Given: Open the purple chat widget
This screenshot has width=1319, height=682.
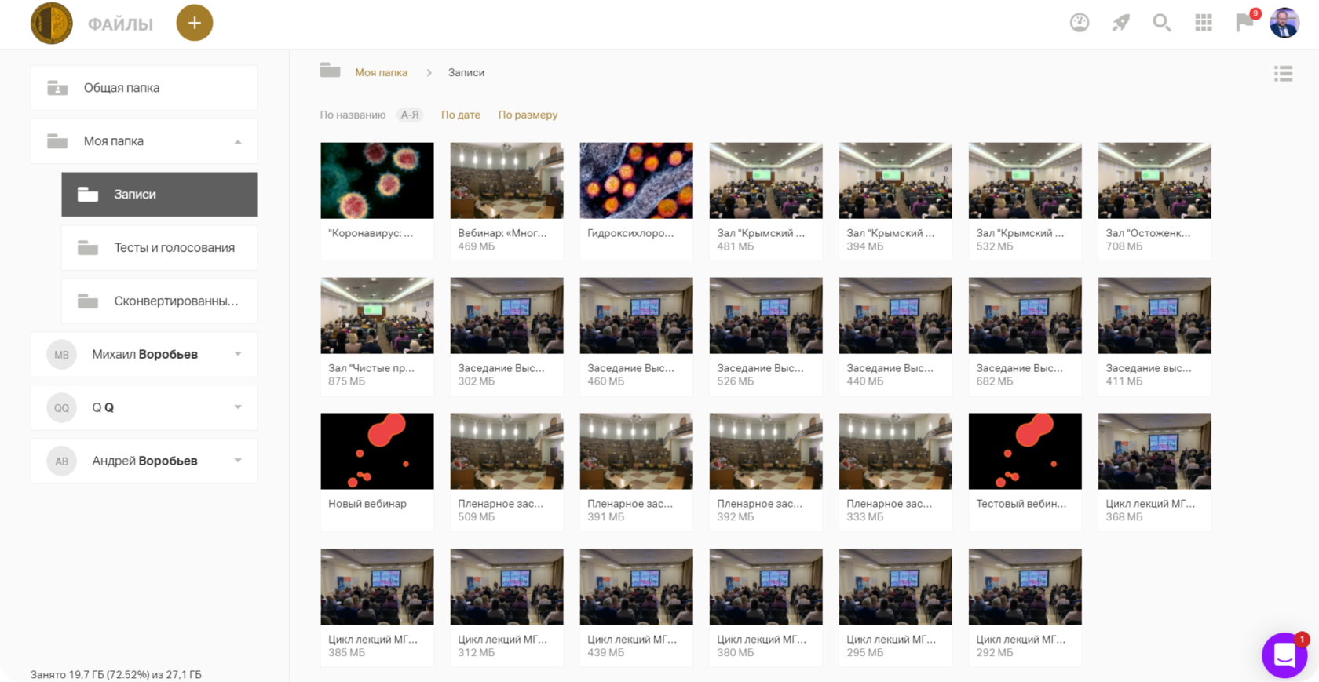Looking at the screenshot, I should tap(1284, 655).
